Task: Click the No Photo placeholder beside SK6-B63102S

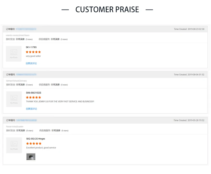Action: pos(14,99)
